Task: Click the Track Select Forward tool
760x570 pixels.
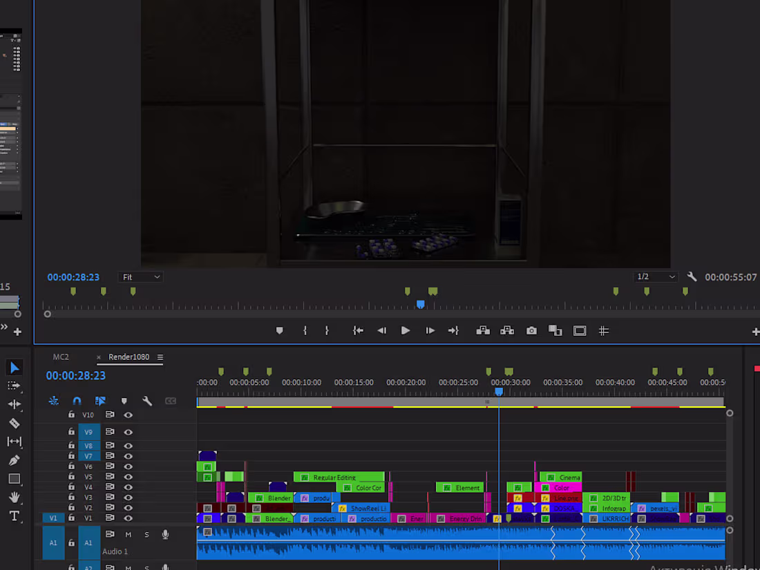Action: click(x=14, y=386)
